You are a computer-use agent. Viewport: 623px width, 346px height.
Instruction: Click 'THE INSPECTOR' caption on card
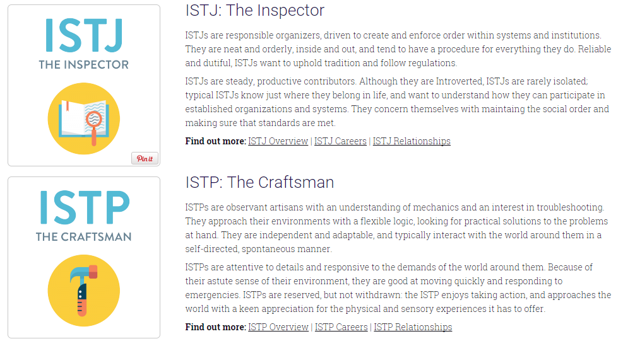tap(84, 65)
